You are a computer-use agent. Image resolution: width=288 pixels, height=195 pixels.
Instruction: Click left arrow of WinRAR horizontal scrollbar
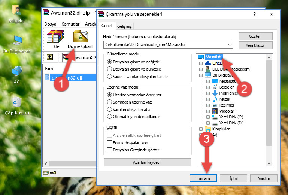46,163
